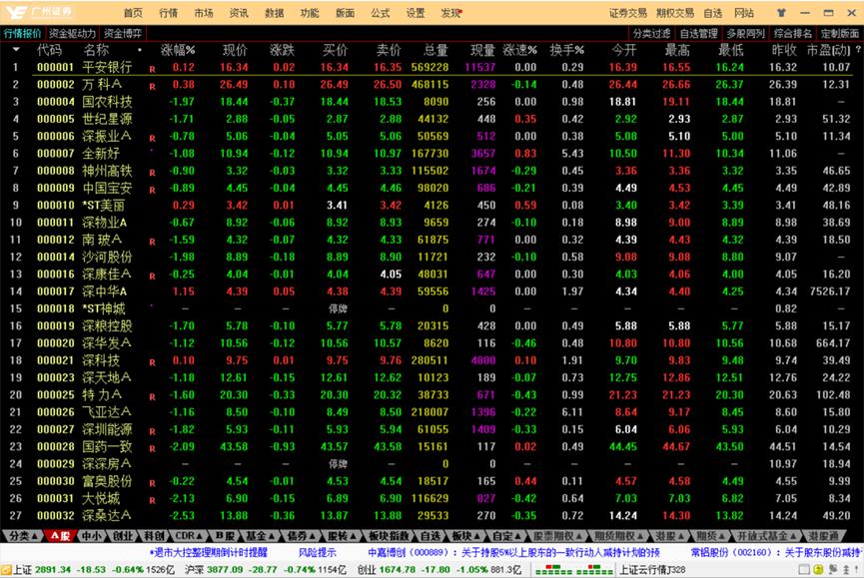Click the double up-arrow status icon
The height and width of the screenshot is (578, 864).
[846, 570]
